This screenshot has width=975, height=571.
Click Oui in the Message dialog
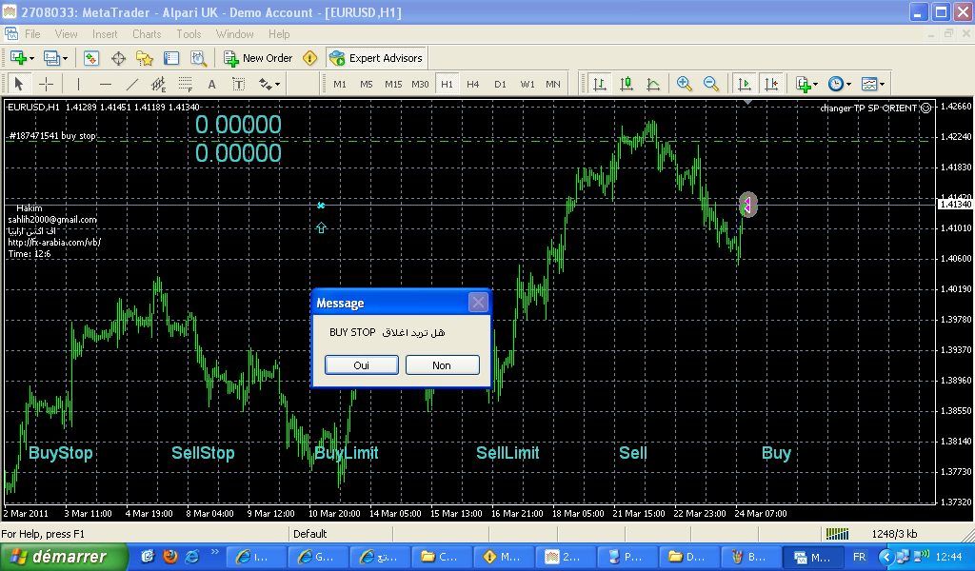(361, 365)
